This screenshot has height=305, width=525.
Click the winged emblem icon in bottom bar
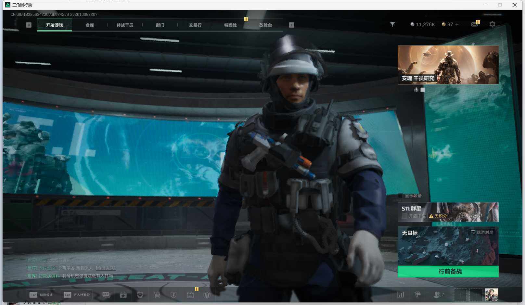(x=207, y=295)
